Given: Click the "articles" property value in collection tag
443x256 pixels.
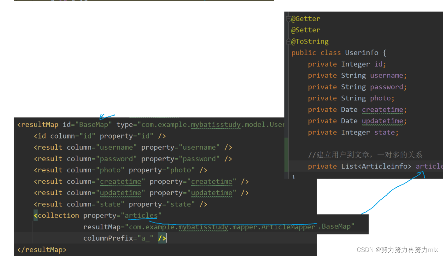Looking at the screenshot, I should point(141,215).
